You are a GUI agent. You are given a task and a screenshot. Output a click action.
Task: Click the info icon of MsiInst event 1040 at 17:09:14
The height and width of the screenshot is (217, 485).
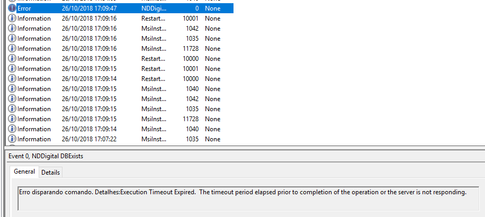click(12, 129)
